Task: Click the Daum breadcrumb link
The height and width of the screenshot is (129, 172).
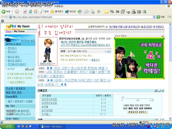Action: pos(9,31)
